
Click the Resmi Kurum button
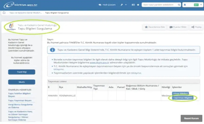[191, 118]
